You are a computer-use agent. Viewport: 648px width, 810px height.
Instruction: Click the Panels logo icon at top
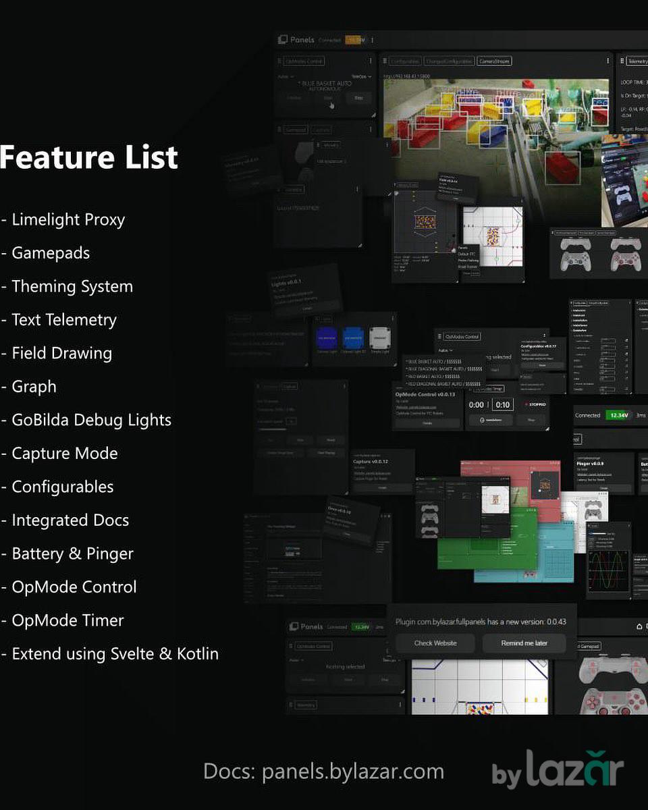pyautogui.click(x=283, y=40)
